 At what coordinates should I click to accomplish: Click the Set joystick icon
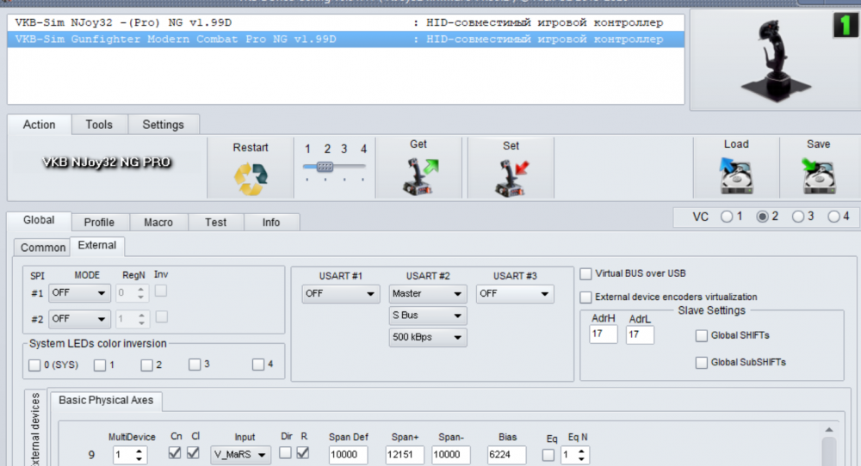[511, 178]
